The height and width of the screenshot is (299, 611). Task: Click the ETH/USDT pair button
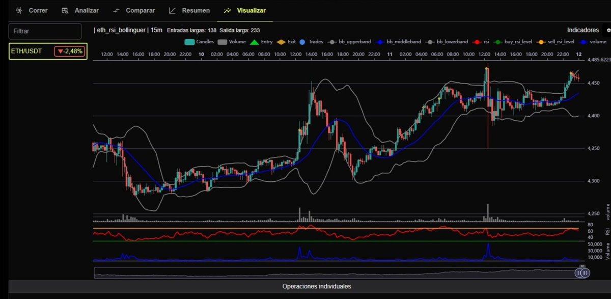coord(47,51)
